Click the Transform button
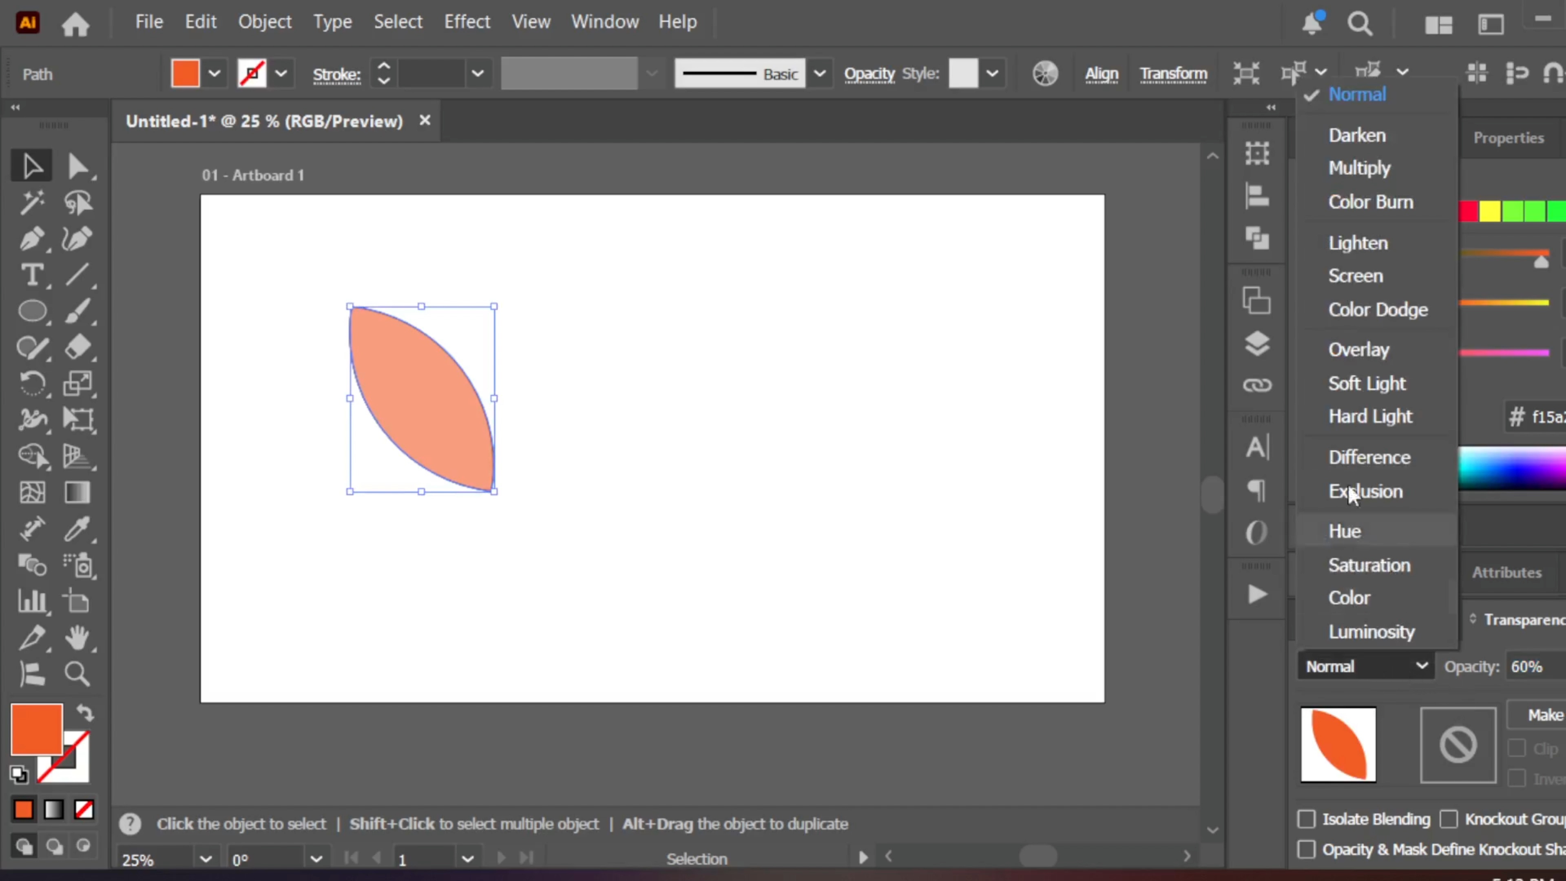This screenshot has width=1566, height=881. pos(1173,74)
